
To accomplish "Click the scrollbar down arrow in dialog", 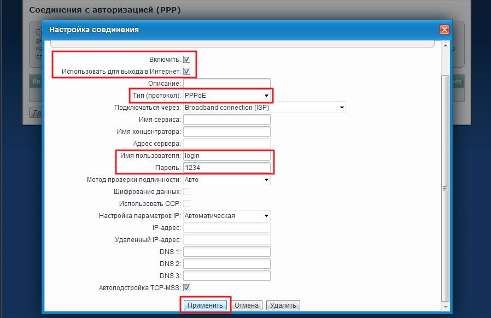I will [446, 307].
